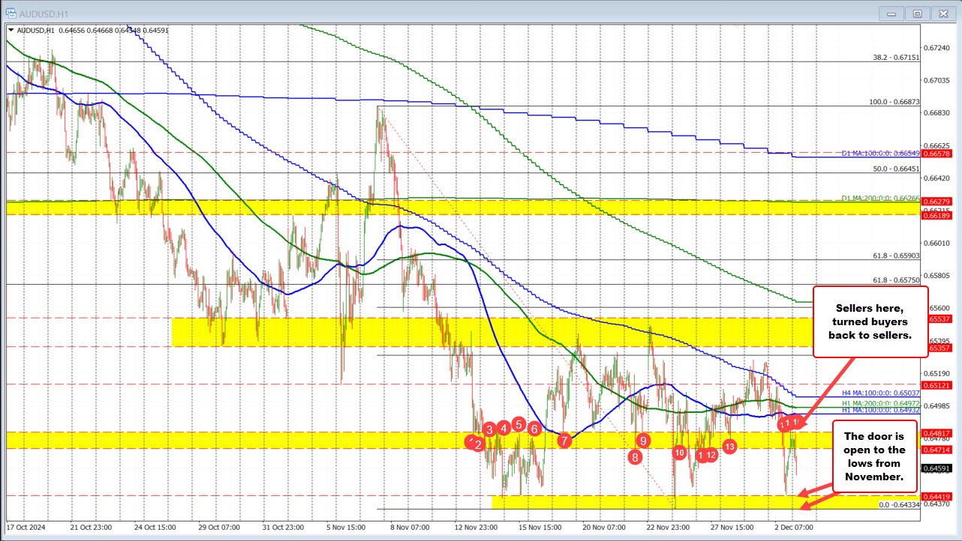Click the chart symbol icon in the title bar
962x541 pixels.
point(11,13)
